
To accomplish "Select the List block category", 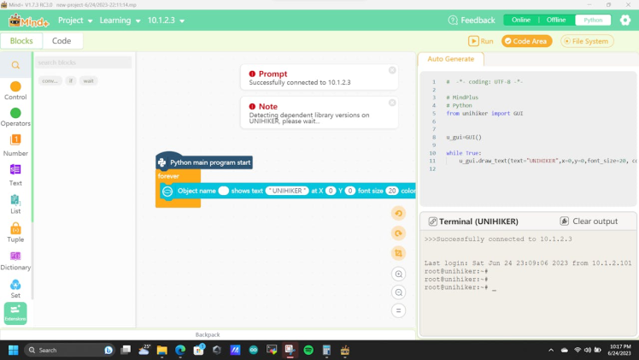I will [x=15, y=204].
